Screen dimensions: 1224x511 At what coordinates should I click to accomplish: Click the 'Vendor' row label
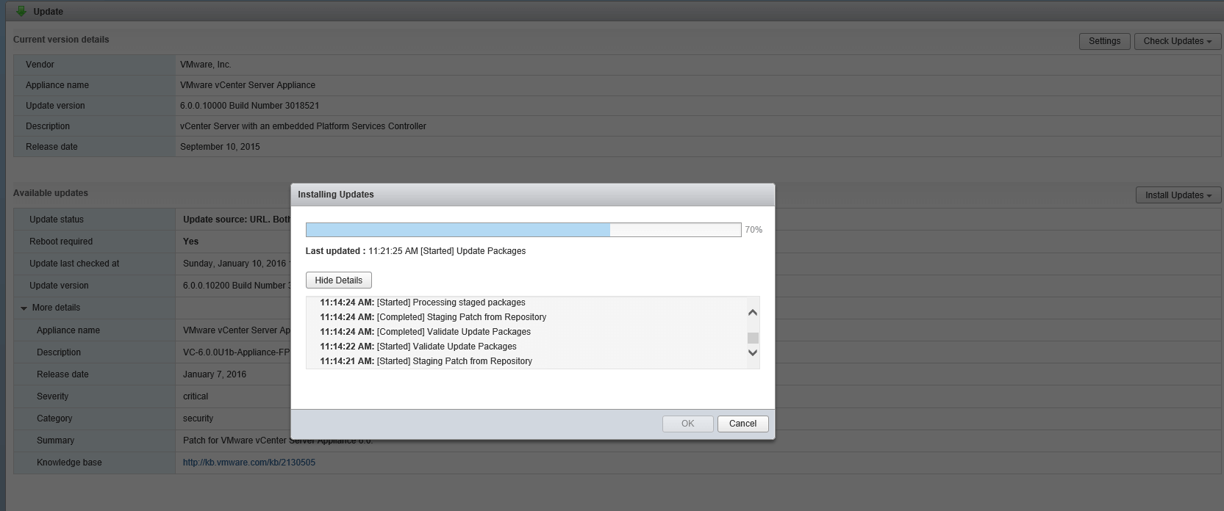point(40,65)
